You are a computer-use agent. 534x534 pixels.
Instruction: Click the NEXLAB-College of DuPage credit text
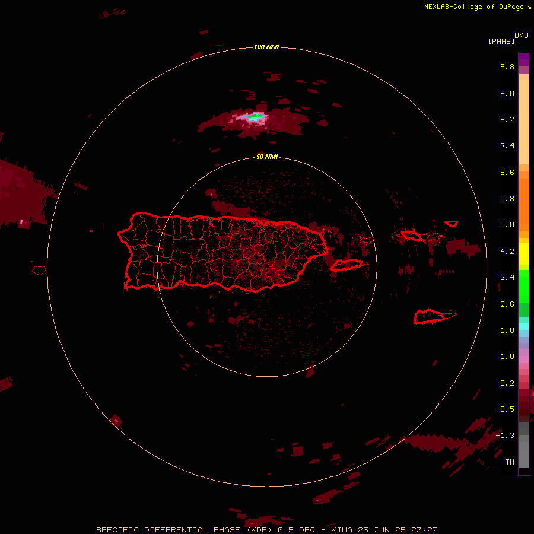[x=474, y=7]
